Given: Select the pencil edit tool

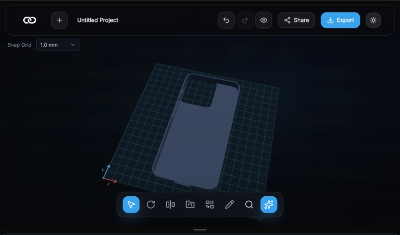Looking at the screenshot, I should [229, 205].
